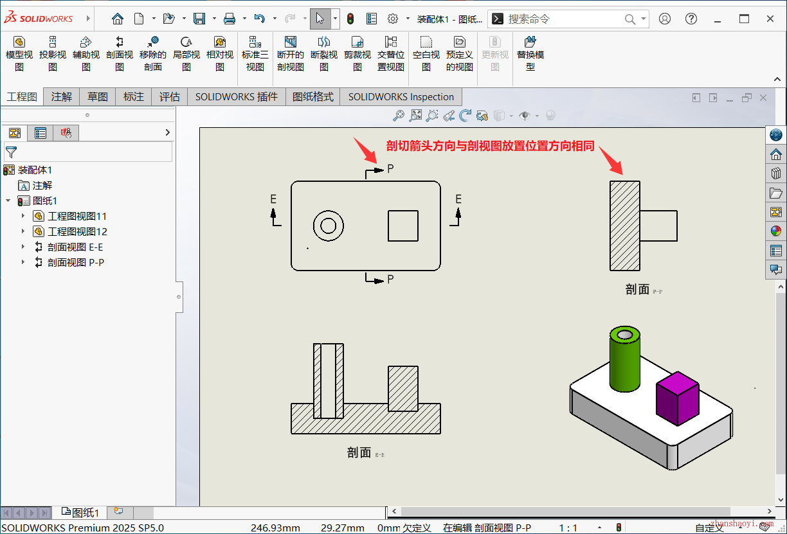Click the Rebuild traffic light icon

tap(350, 19)
